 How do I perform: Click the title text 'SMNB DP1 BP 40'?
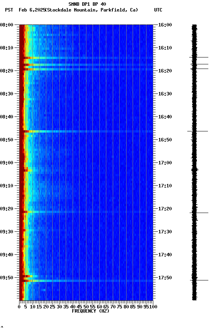(87, 4)
